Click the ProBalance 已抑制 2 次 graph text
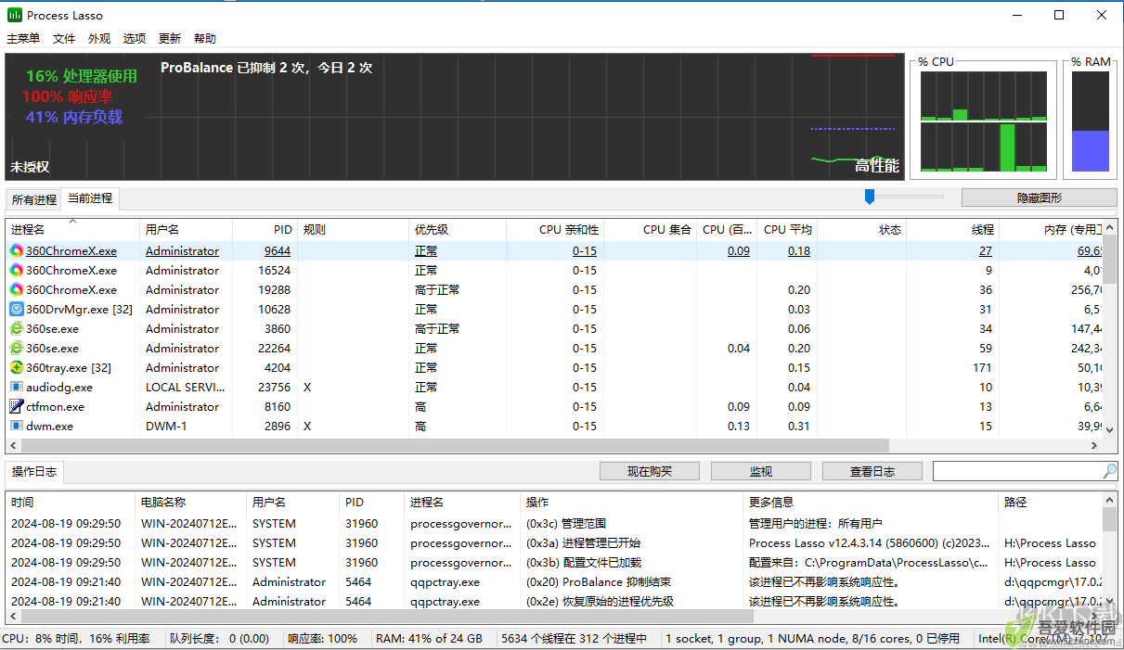Screen dimensions: 1124x650 pos(266,68)
